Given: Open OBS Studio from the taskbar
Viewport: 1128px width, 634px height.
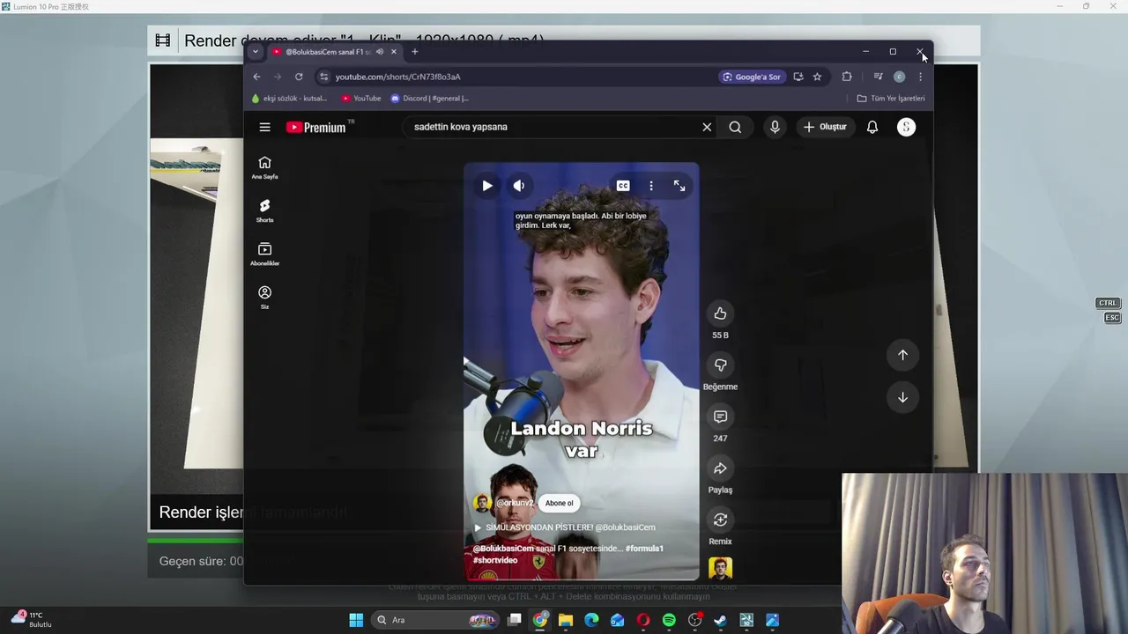Looking at the screenshot, I should point(694,620).
